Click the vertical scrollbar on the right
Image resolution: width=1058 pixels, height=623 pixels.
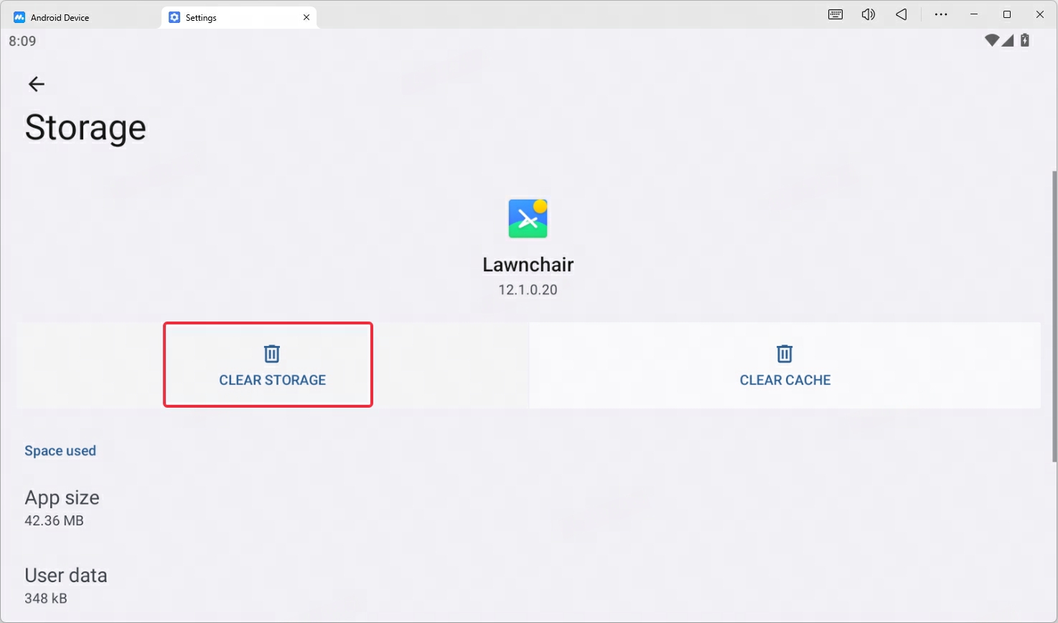pos(1054,316)
